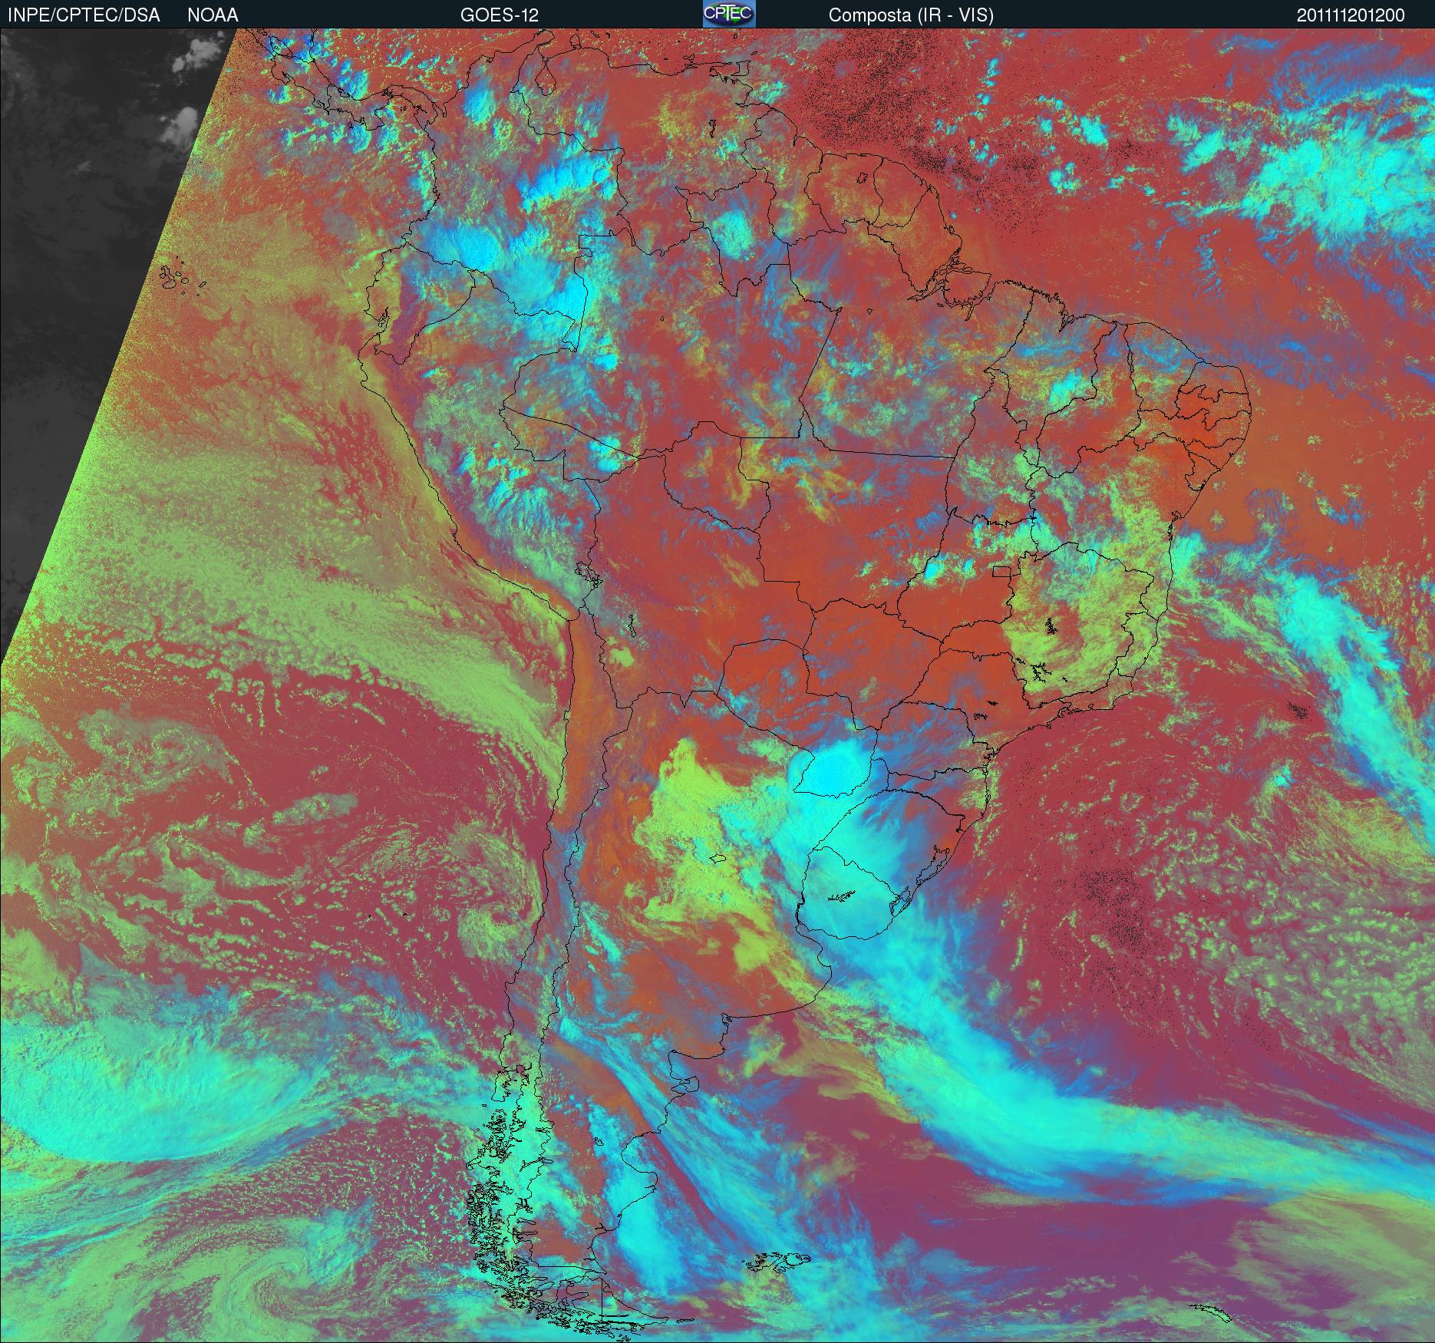Image resolution: width=1435 pixels, height=1343 pixels.
Task: Click the 201111201200 timestamp
Action: click(1351, 15)
